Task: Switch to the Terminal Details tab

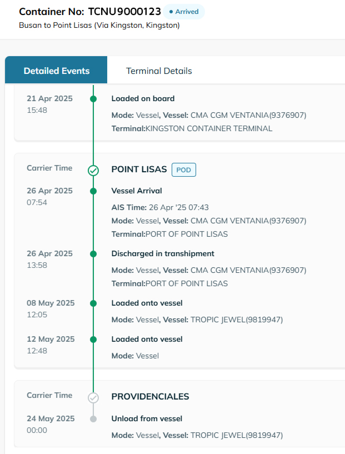Action: [159, 71]
